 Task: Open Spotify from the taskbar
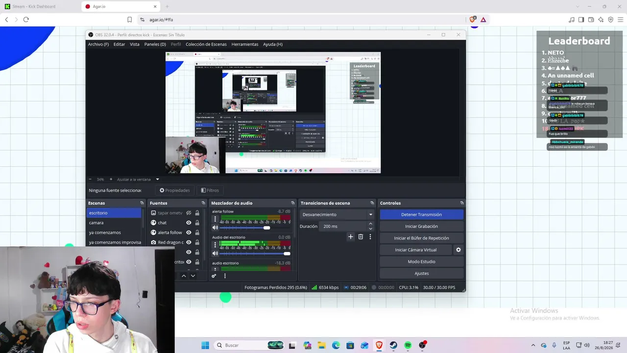coord(408,345)
